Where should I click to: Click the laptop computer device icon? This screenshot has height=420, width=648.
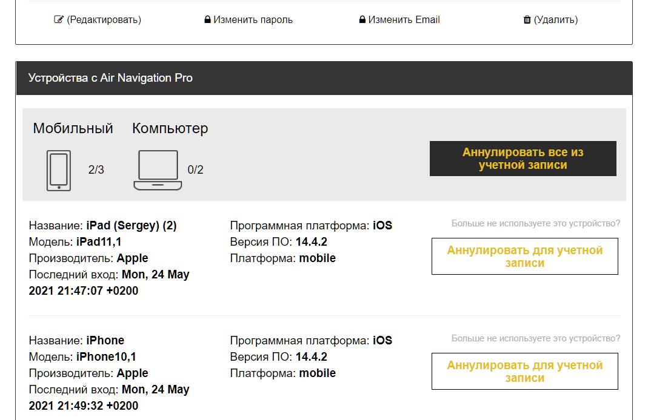tap(158, 171)
